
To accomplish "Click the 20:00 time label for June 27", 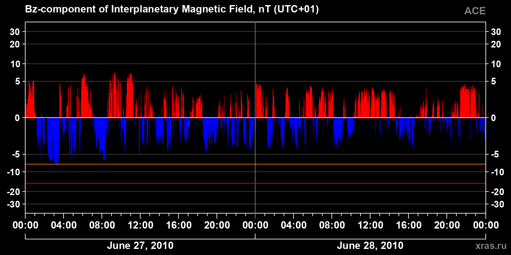I will 217,225.
